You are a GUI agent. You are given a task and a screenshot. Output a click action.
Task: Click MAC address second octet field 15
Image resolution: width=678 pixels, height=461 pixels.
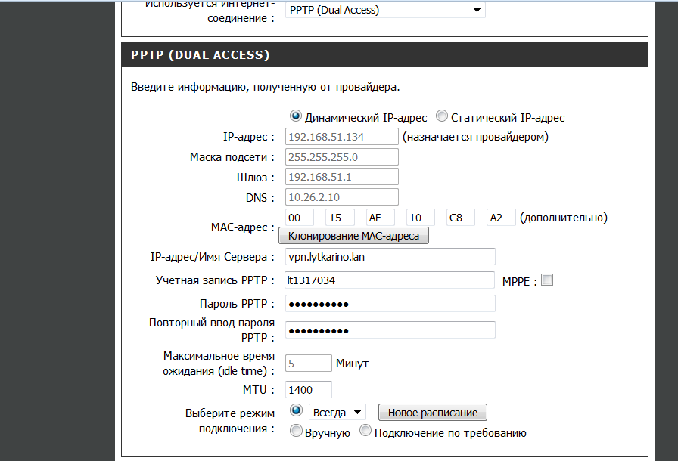(341, 218)
